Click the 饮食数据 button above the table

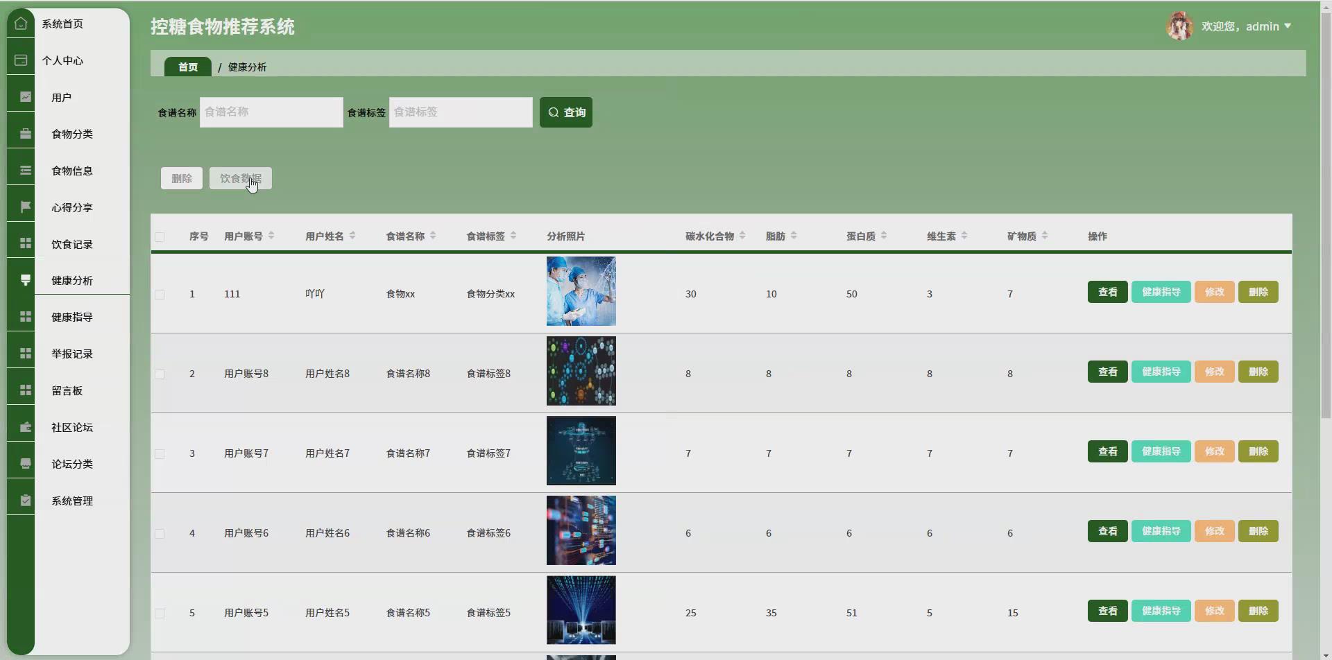(241, 178)
